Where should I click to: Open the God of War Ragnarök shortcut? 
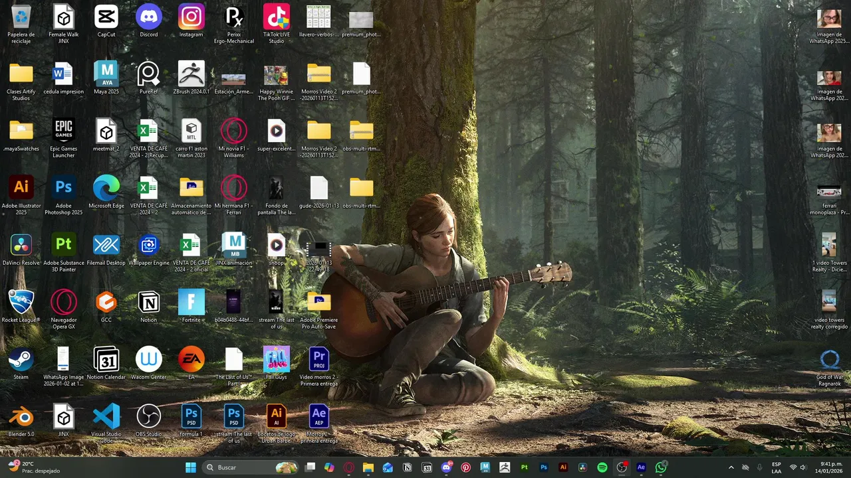tap(830, 366)
